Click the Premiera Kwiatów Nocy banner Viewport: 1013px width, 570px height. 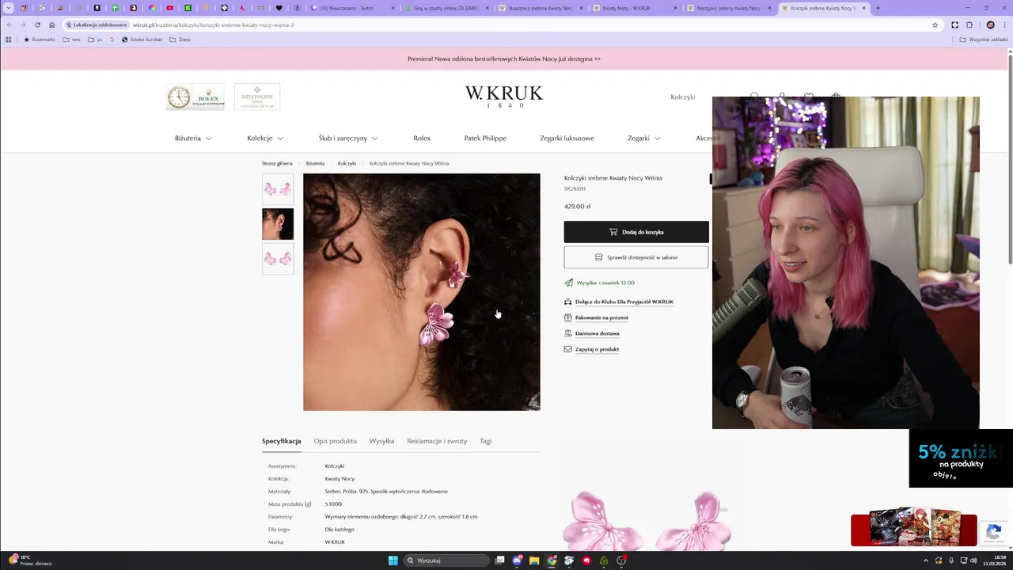pos(504,59)
